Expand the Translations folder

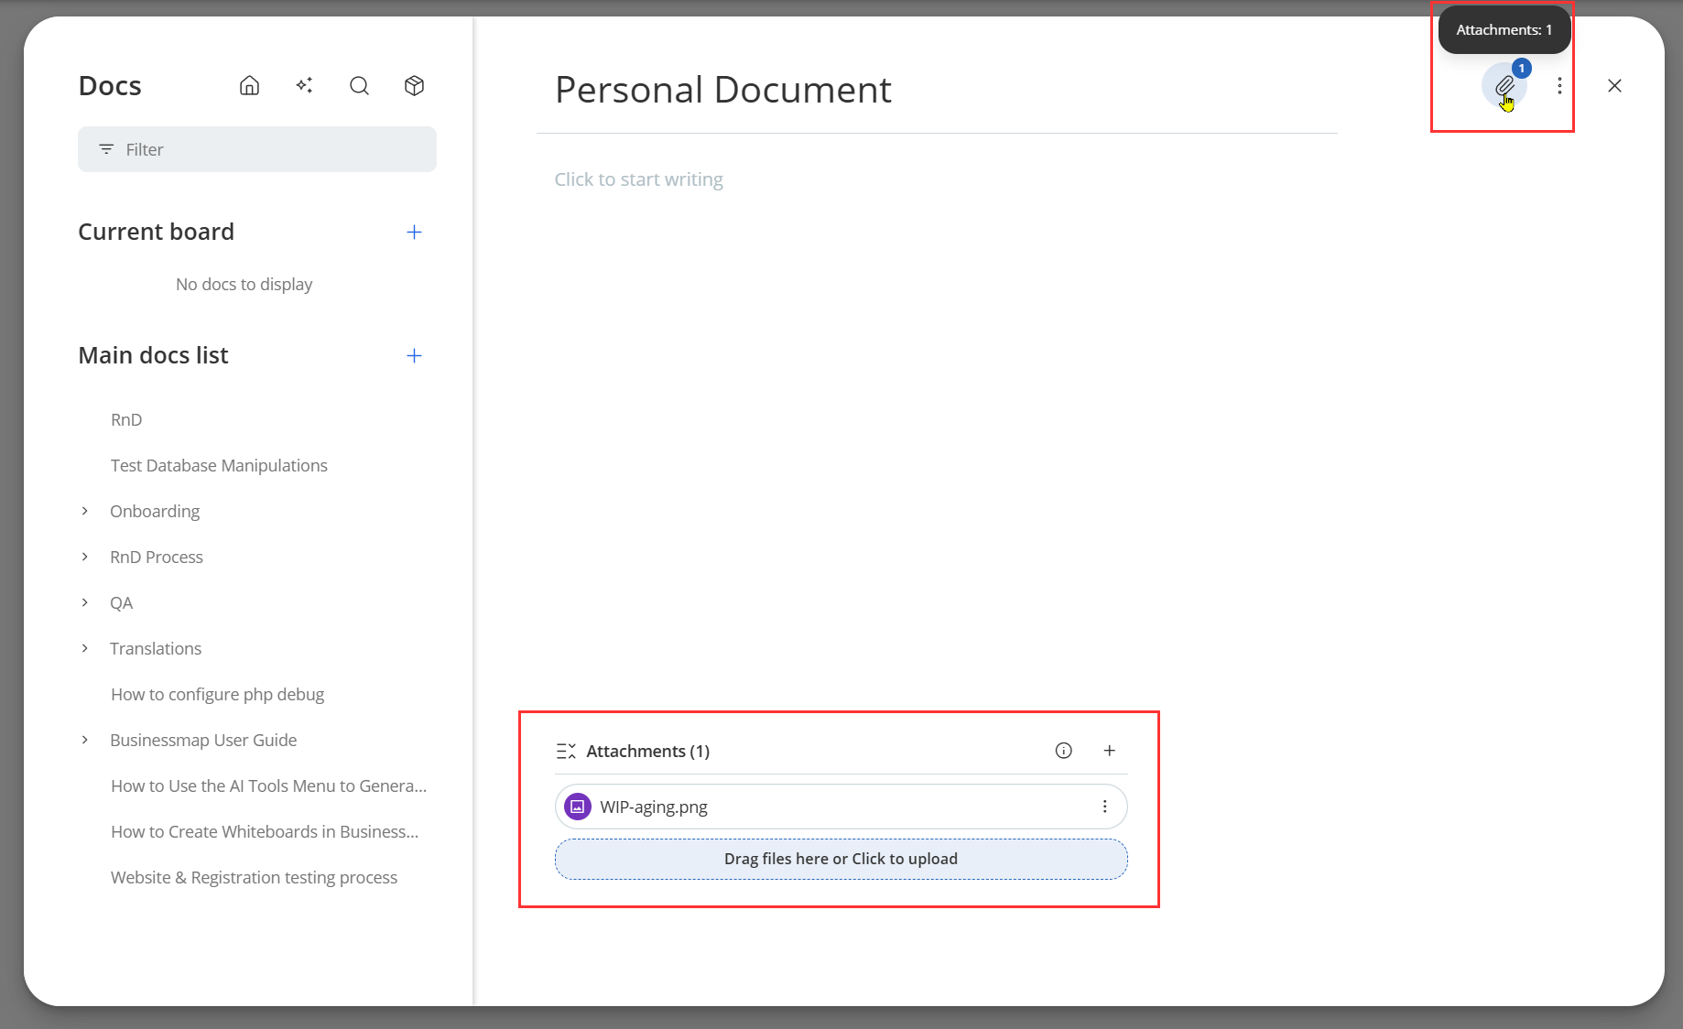pyautogui.click(x=85, y=648)
